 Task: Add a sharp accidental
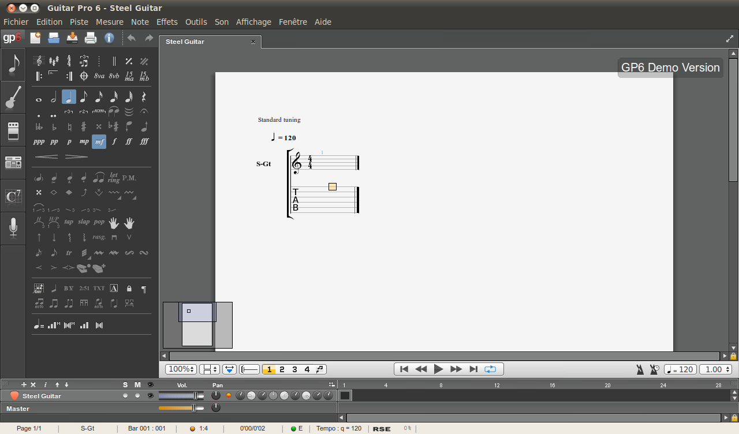coord(84,126)
